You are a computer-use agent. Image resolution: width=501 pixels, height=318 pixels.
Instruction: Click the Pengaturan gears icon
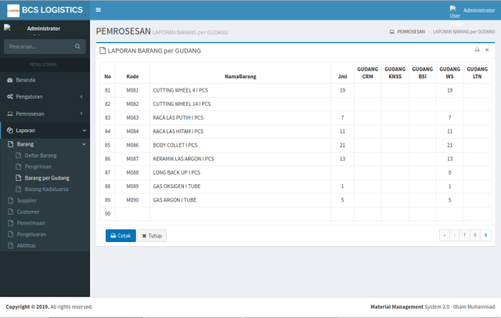click(x=9, y=96)
